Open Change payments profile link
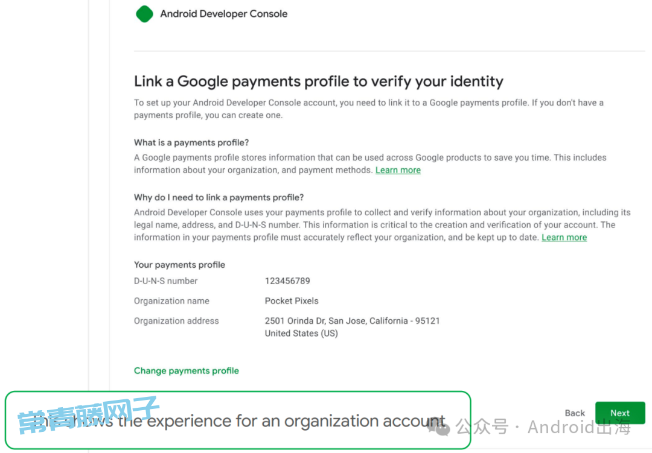The height and width of the screenshot is (453, 652). coord(187,371)
